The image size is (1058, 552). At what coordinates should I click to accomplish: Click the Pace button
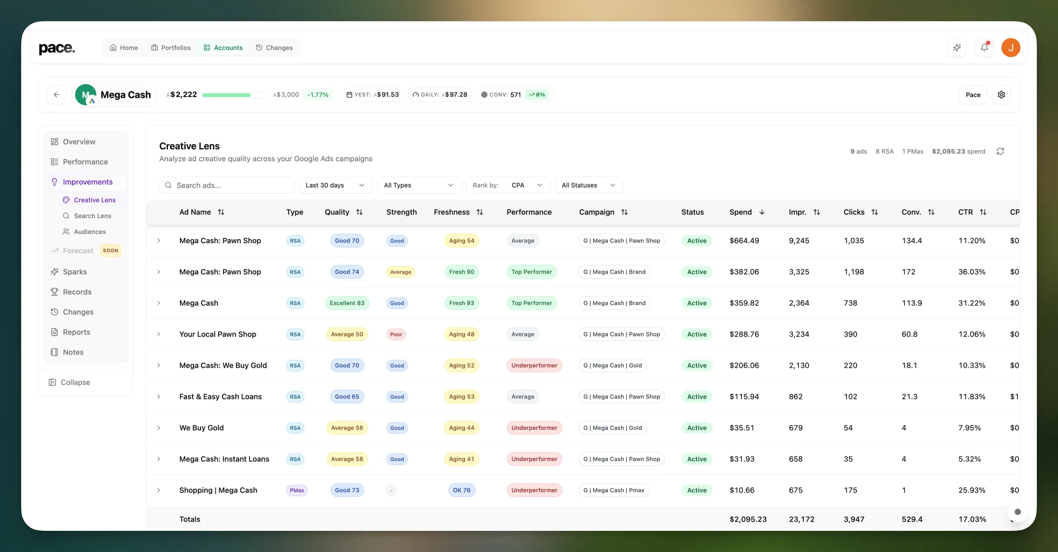(x=973, y=95)
